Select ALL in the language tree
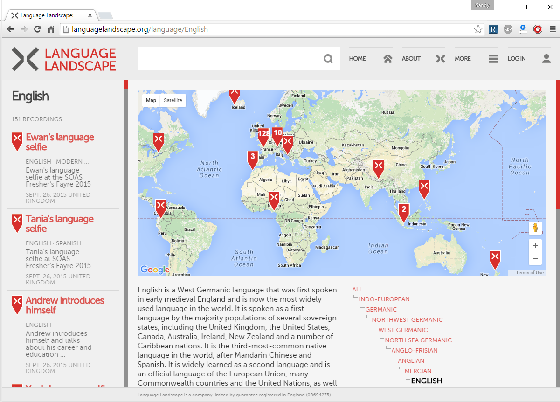 pos(357,289)
